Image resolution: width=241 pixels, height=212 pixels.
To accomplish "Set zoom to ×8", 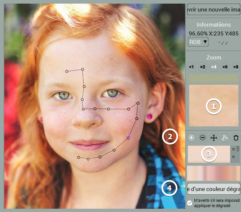I will tap(236, 67).
